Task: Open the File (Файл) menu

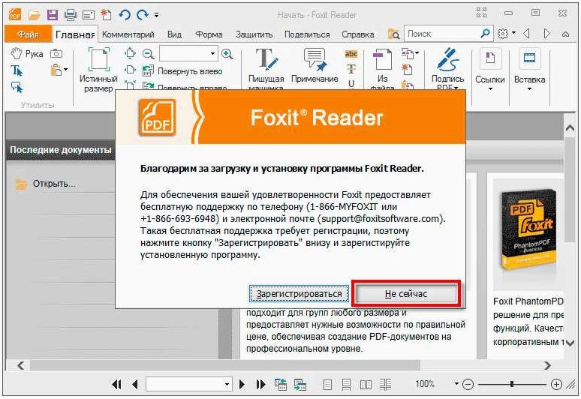Action: (29, 34)
